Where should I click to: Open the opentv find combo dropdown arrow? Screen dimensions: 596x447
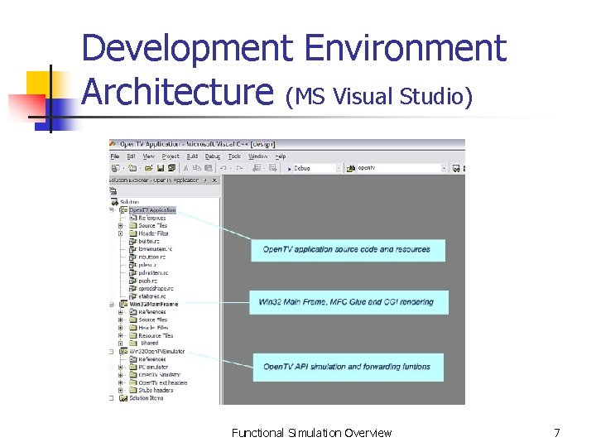point(444,168)
